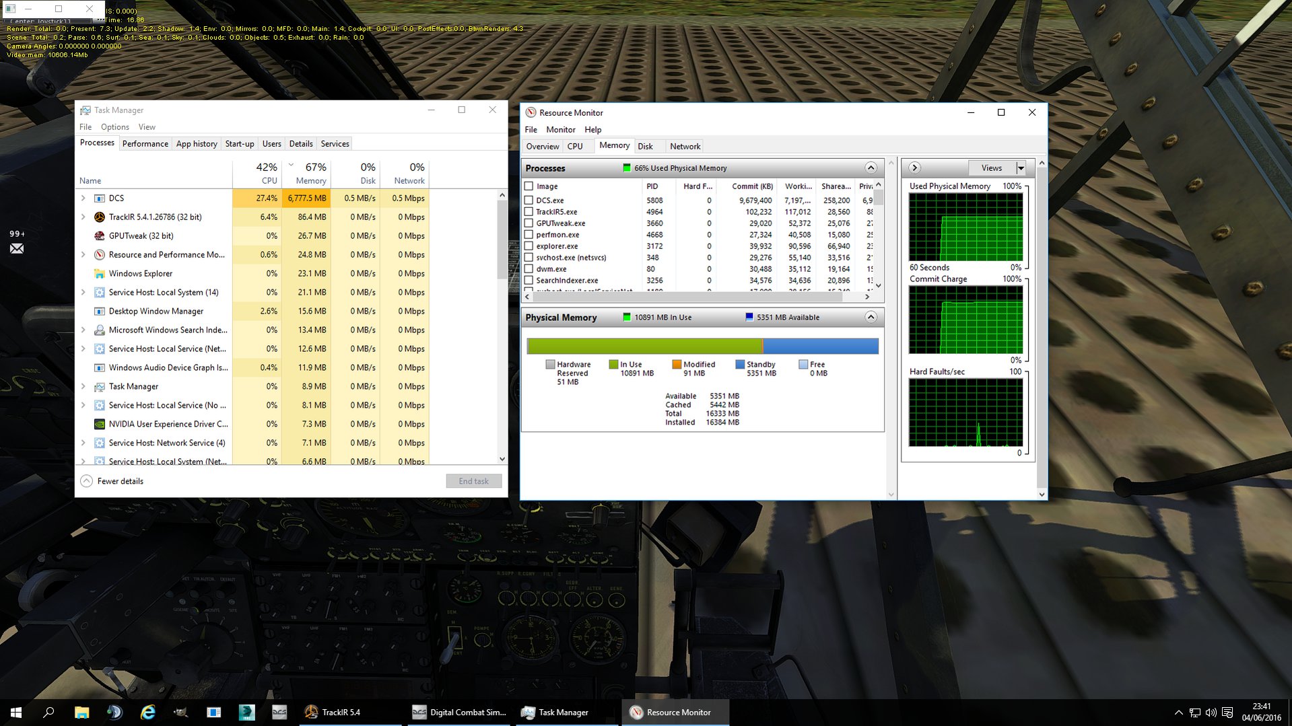
Task: Expand the DCS process row
Action: point(83,198)
